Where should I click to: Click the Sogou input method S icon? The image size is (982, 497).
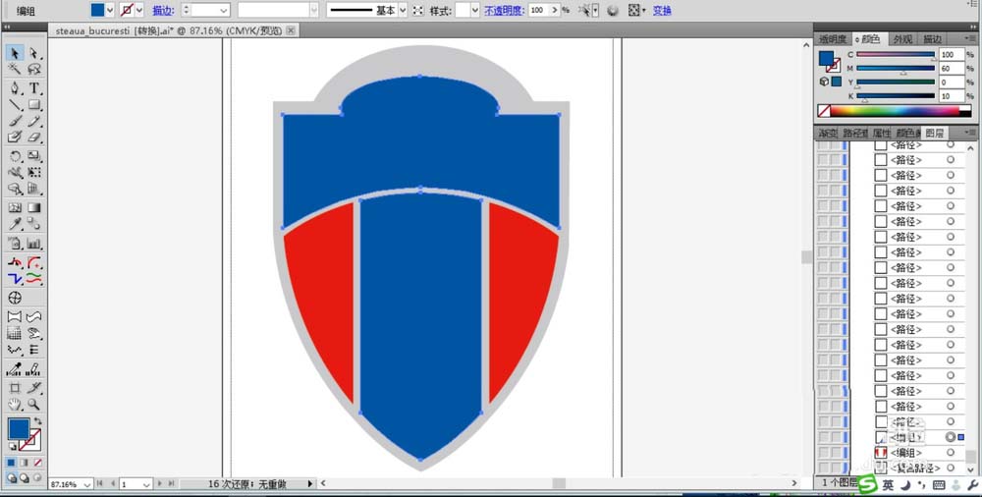[x=867, y=484]
